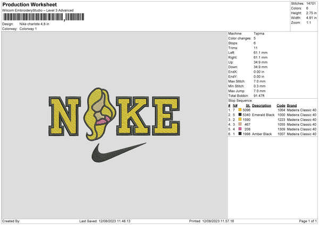Click the Brand column header
Screen dimensions: 319x225
click(x=292, y=106)
